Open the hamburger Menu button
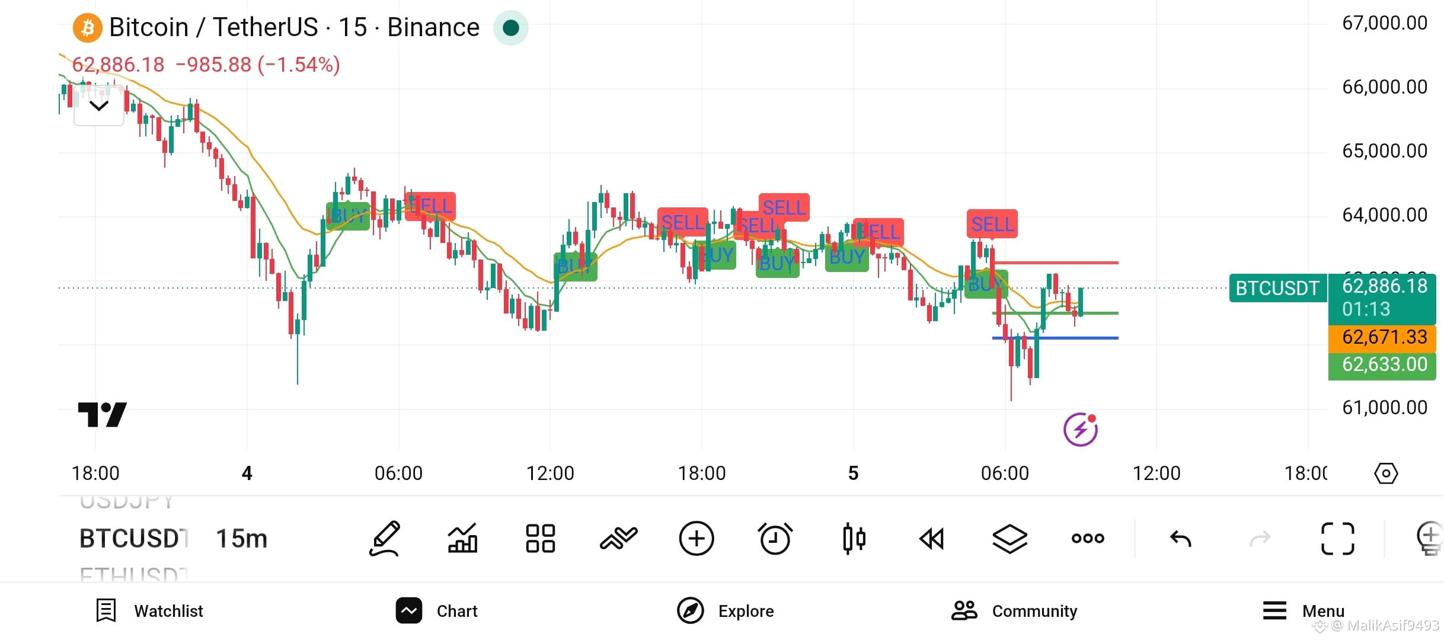This screenshot has height=640, width=1444. pyautogui.click(x=1304, y=611)
